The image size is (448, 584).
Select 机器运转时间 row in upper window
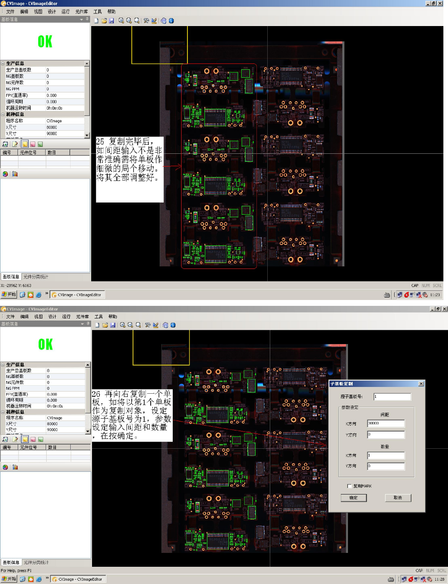pyautogui.click(x=45, y=108)
